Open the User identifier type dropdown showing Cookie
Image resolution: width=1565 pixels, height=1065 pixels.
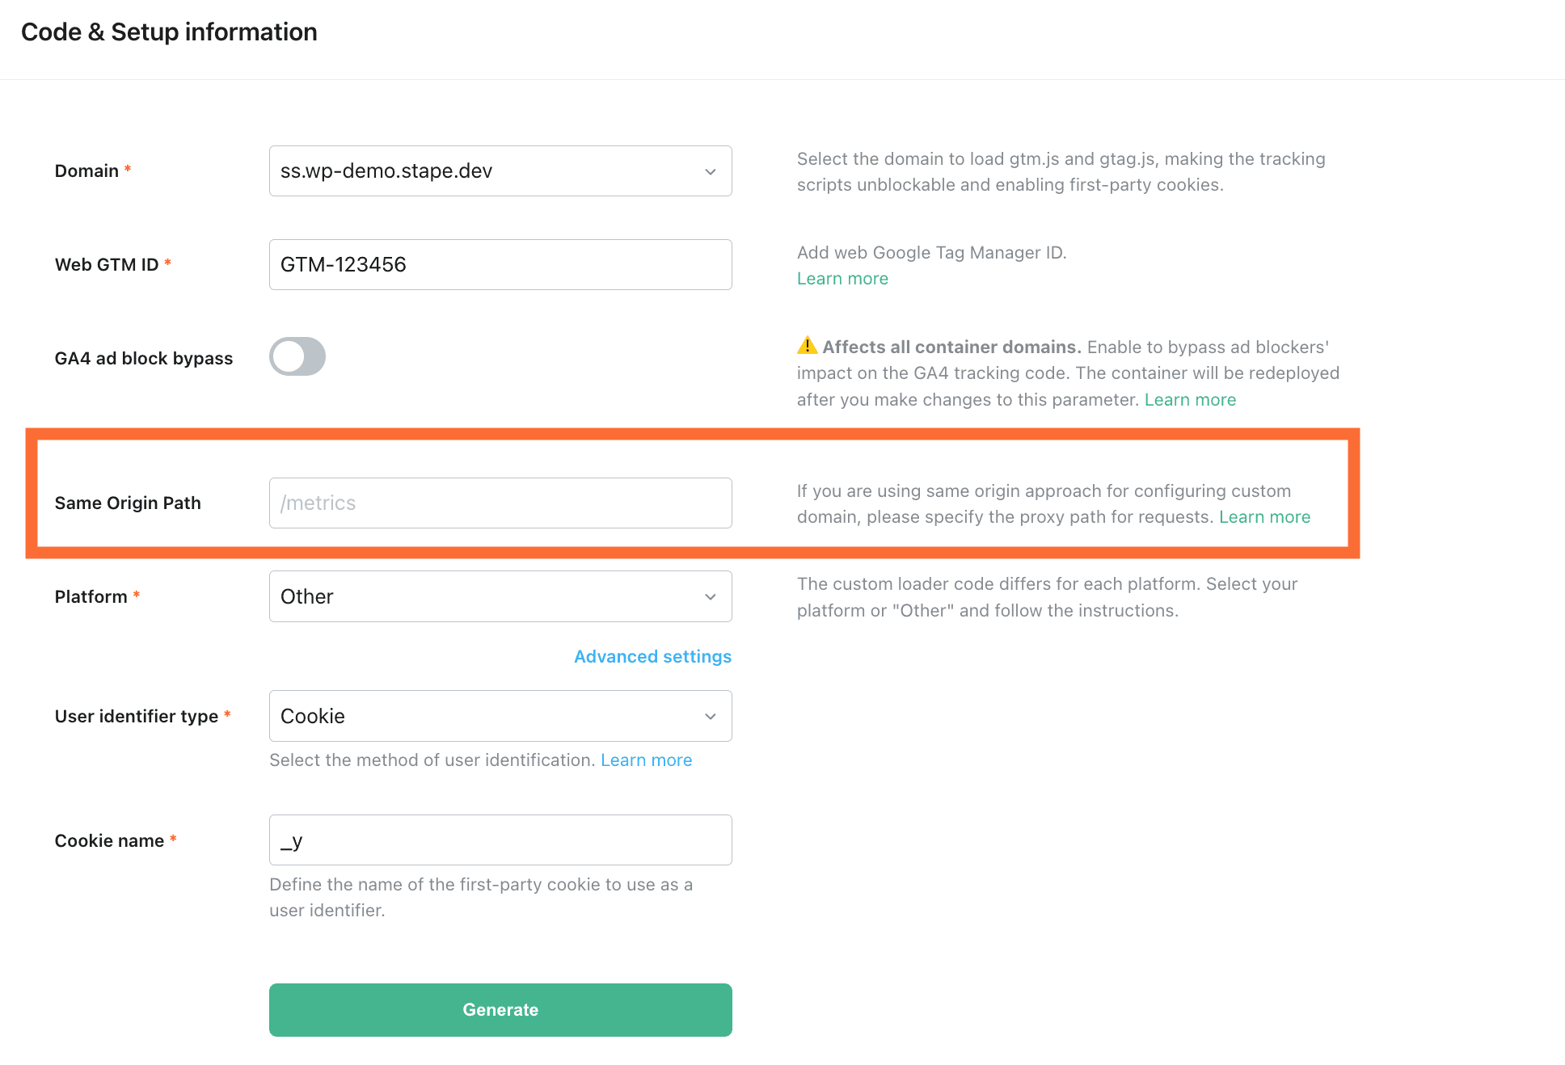click(x=500, y=716)
